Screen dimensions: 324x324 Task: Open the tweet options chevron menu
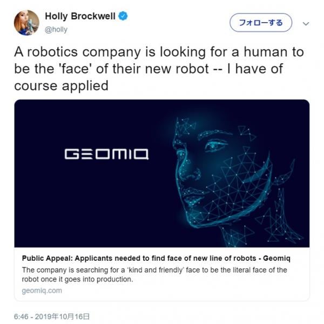[306, 23]
